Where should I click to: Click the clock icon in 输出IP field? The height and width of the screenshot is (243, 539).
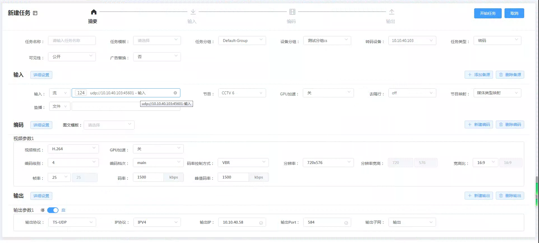pyautogui.click(x=261, y=223)
